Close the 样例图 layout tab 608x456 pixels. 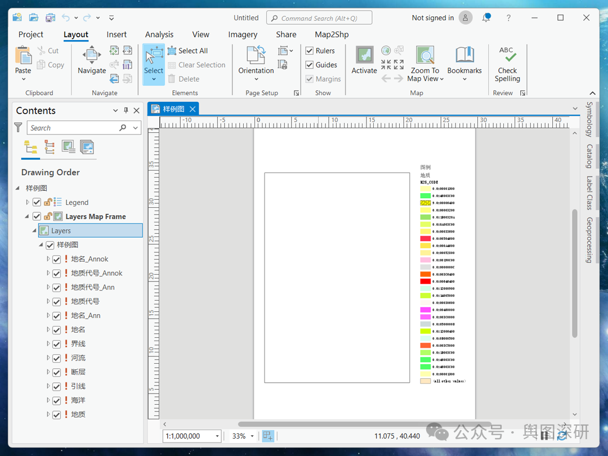point(193,109)
